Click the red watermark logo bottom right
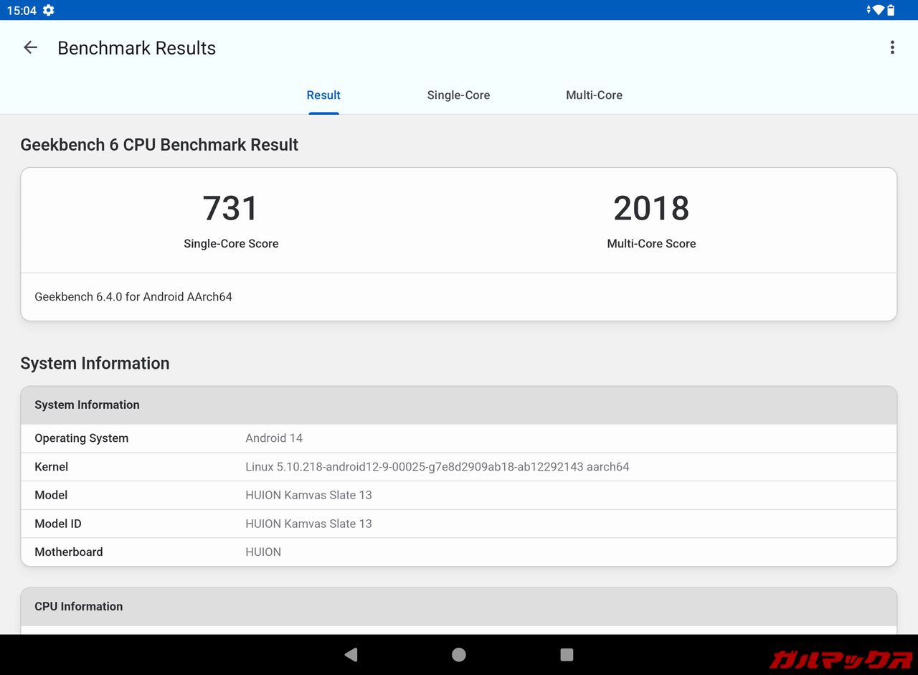Image resolution: width=918 pixels, height=675 pixels. click(840, 658)
